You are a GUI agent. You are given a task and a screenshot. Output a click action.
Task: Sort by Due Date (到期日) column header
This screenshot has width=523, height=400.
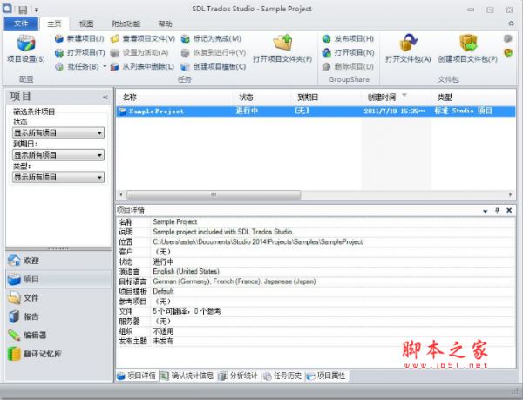pos(327,98)
